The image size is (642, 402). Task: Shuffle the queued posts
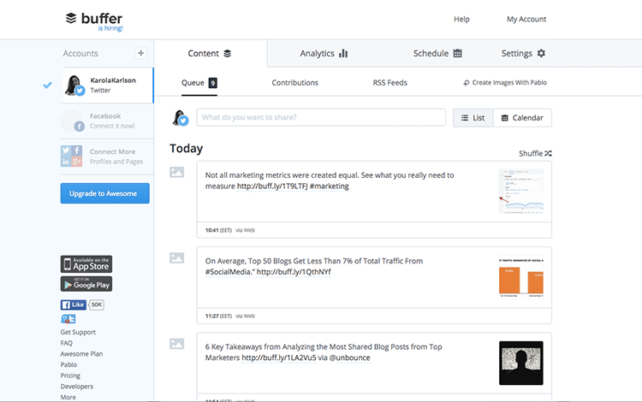535,154
